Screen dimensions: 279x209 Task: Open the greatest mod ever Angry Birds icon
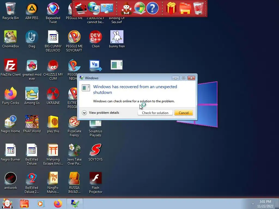pos(32,70)
